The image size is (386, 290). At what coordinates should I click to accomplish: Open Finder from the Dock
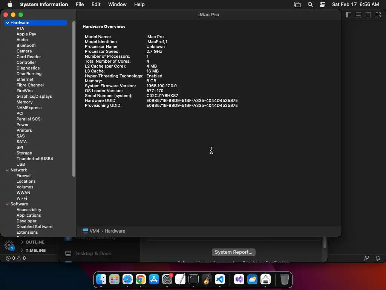coord(101,279)
